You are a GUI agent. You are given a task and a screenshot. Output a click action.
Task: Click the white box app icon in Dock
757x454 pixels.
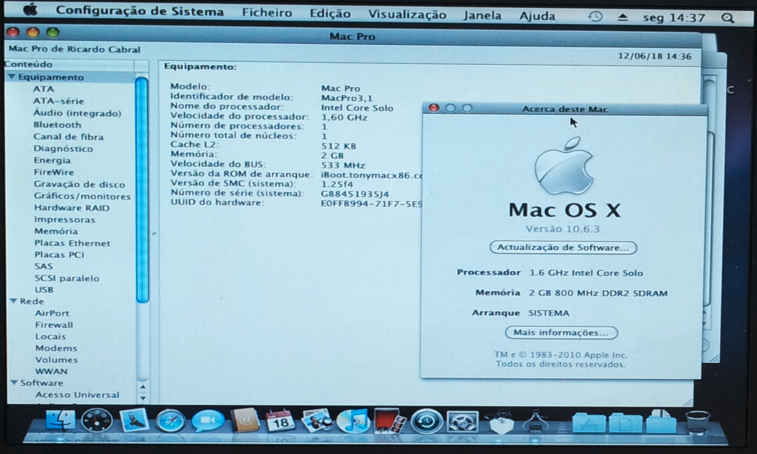(501, 422)
